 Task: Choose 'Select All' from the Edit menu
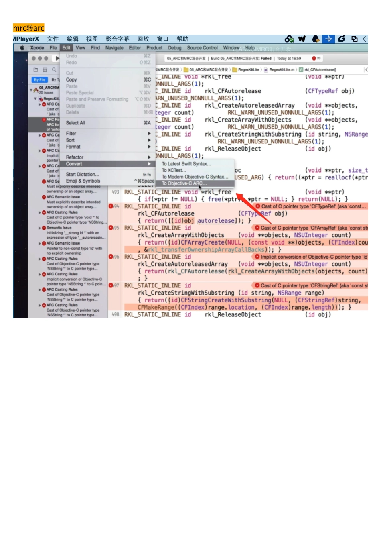pyautogui.click(x=75, y=123)
